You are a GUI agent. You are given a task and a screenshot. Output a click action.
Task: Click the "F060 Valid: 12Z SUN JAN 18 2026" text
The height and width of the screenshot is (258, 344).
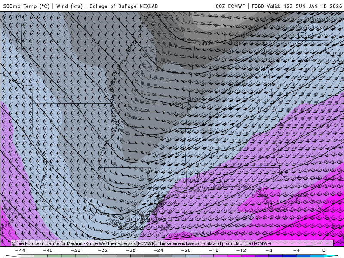(x=297, y=6)
